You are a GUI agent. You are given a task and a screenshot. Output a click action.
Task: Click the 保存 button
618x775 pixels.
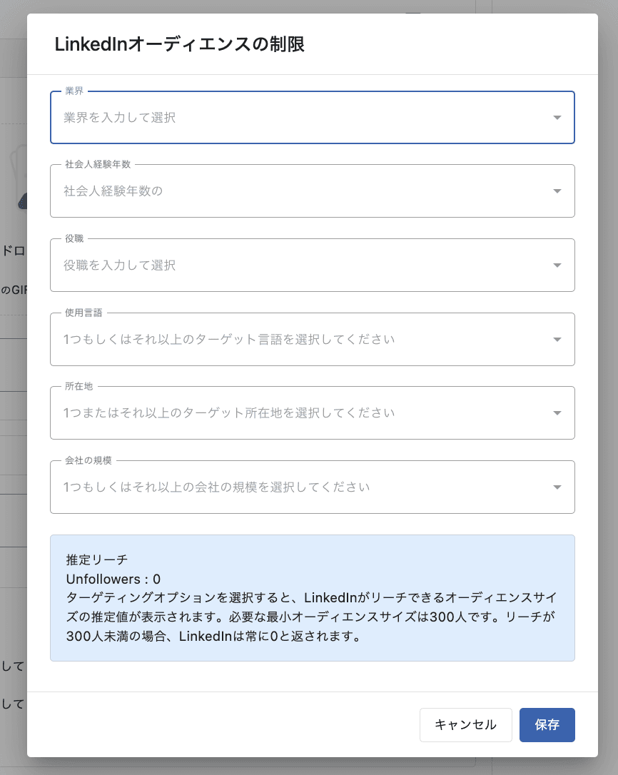pos(547,725)
